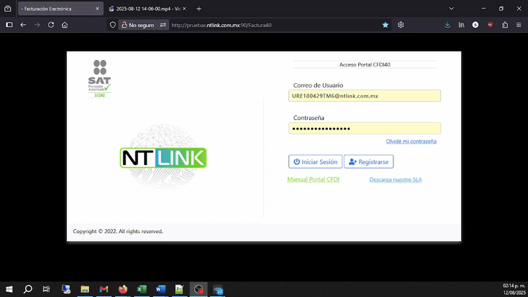Open Excel from taskbar
Image resolution: width=528 pixels, height=297 pixels.
point(142,289)
